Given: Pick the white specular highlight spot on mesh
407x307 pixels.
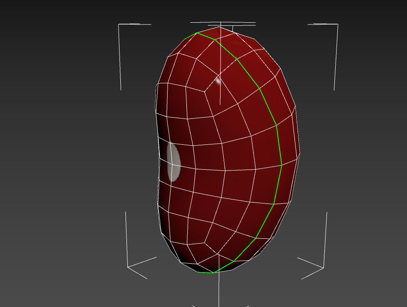Looking at the screenshot, I should point(218,81).
